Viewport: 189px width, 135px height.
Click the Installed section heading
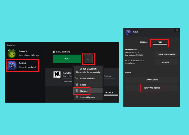coord(11,45)
